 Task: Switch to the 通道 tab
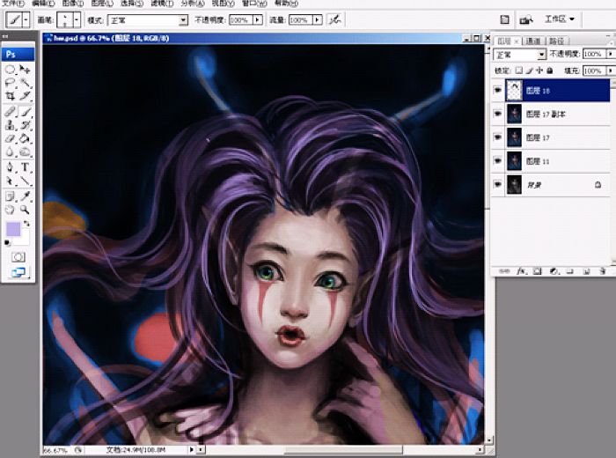click(533, 41)
